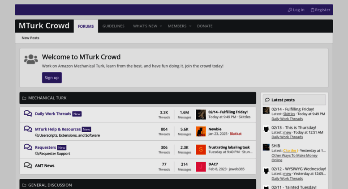
Task: Open the MECHANICAL TURK category header
Action: point(47,98)
